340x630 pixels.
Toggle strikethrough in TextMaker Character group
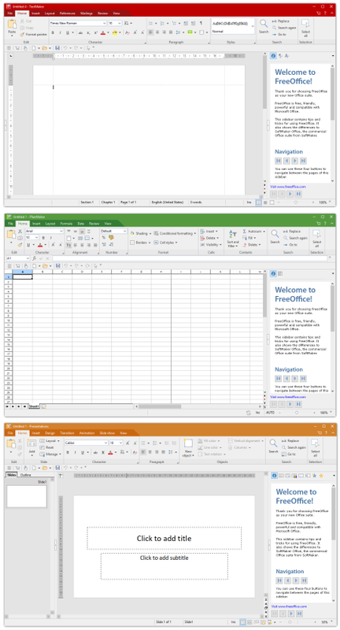coord(81,32)
